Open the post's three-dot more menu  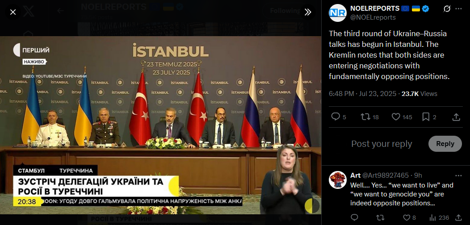pyautogui.click(x=458, y=8)
